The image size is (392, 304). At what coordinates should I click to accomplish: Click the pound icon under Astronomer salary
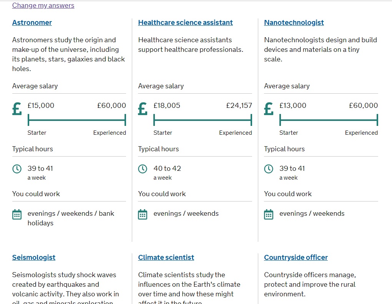[x=17, y=109]
